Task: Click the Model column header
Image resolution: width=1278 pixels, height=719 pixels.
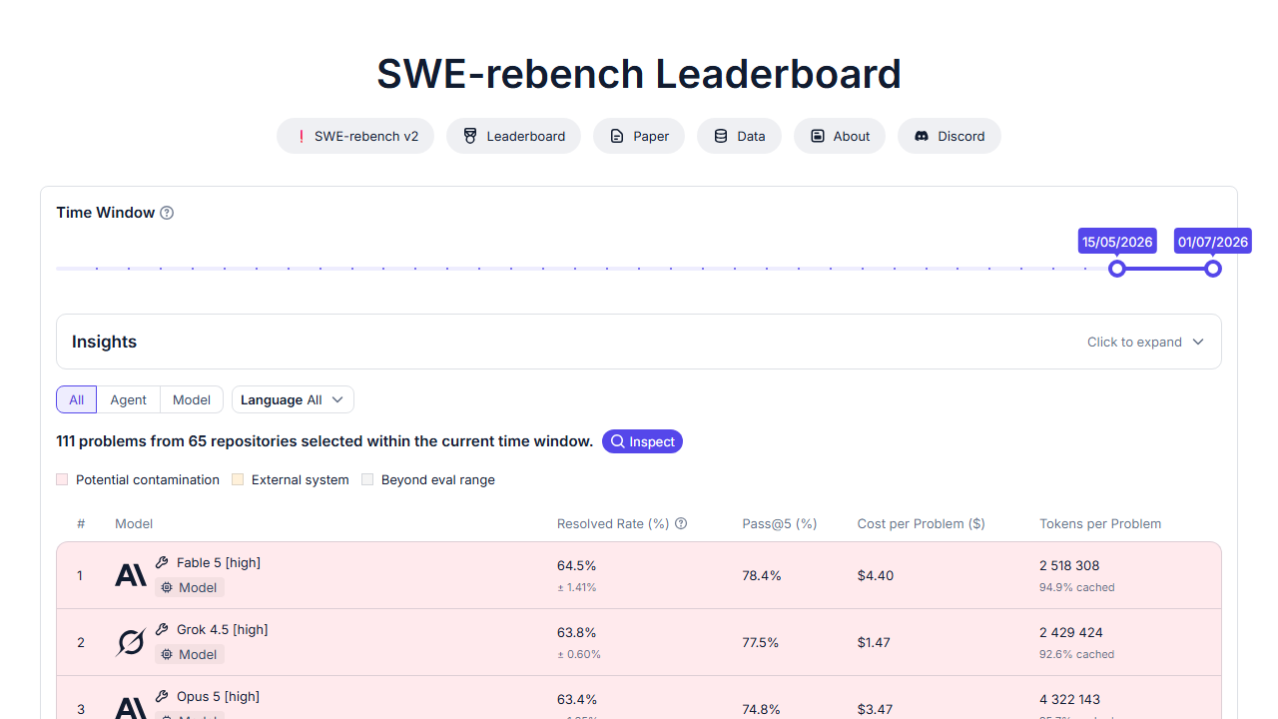Action: [x=134, y=523]
